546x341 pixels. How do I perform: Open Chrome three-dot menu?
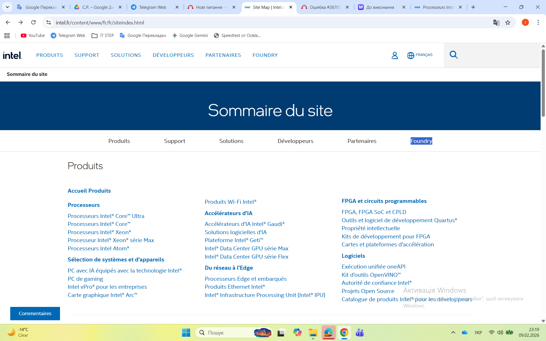click(x=538, y=22)
